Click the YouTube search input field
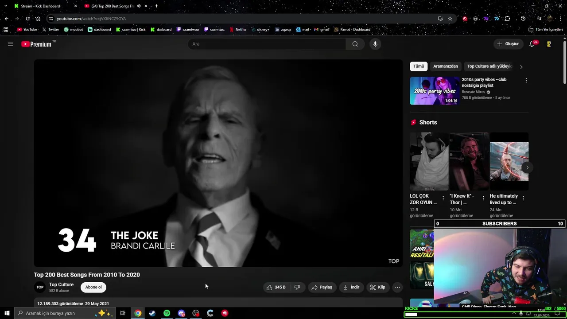Image resolution: width=567 pixels, height=319 pixels. pyautogui.click(x=267, y=44)
